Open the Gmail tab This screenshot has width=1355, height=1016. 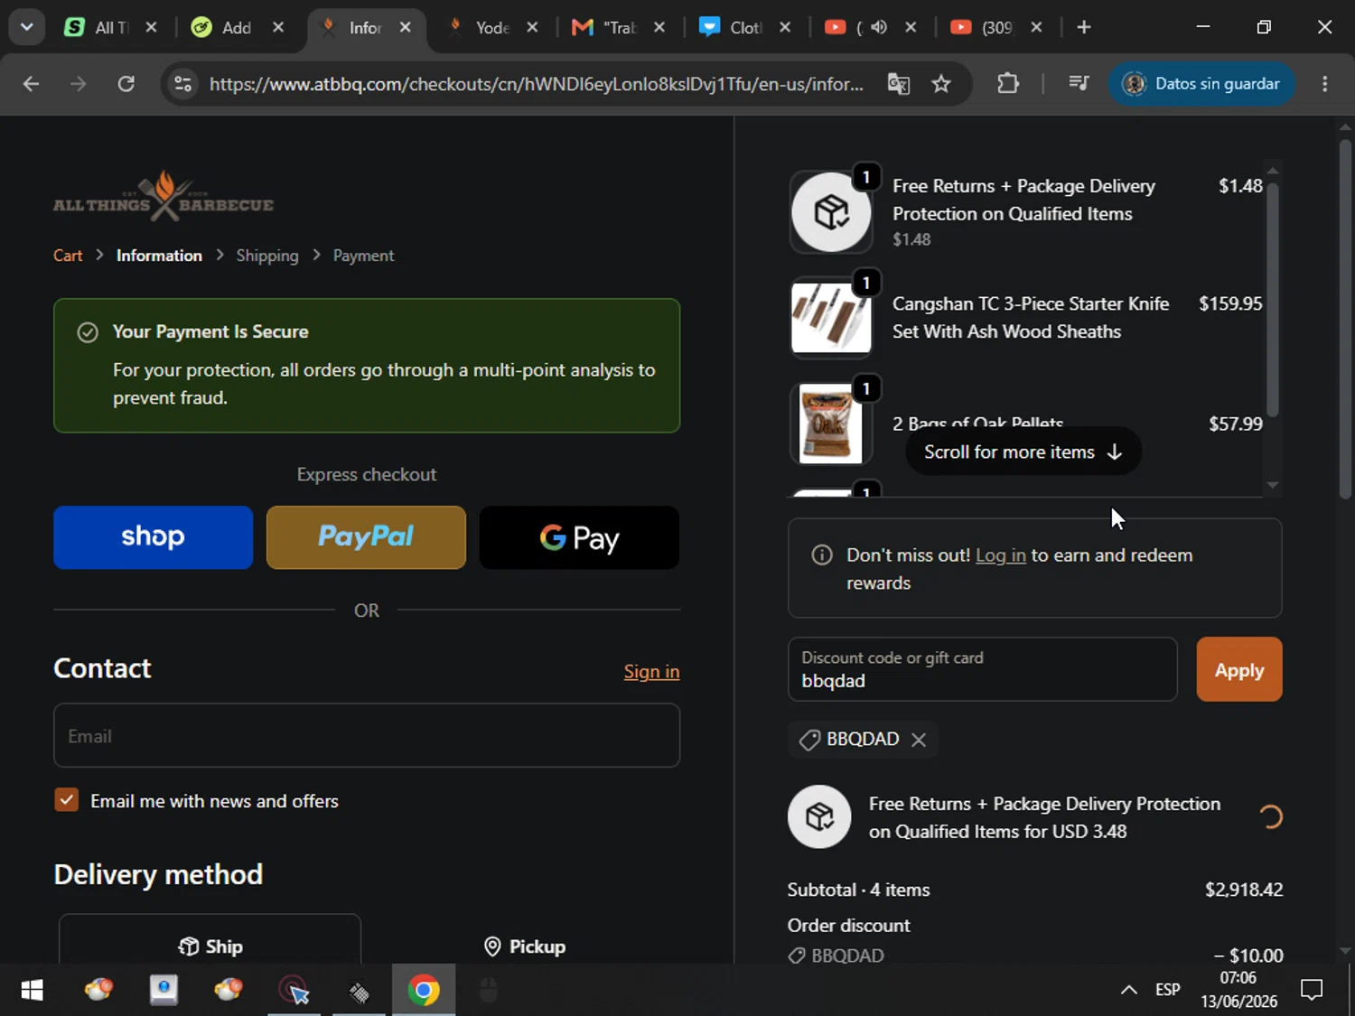pos(620,27)
